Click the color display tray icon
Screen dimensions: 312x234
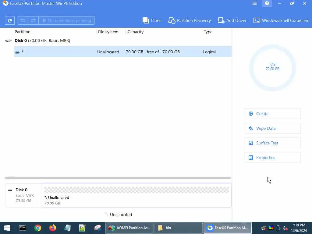coord(271,228)
